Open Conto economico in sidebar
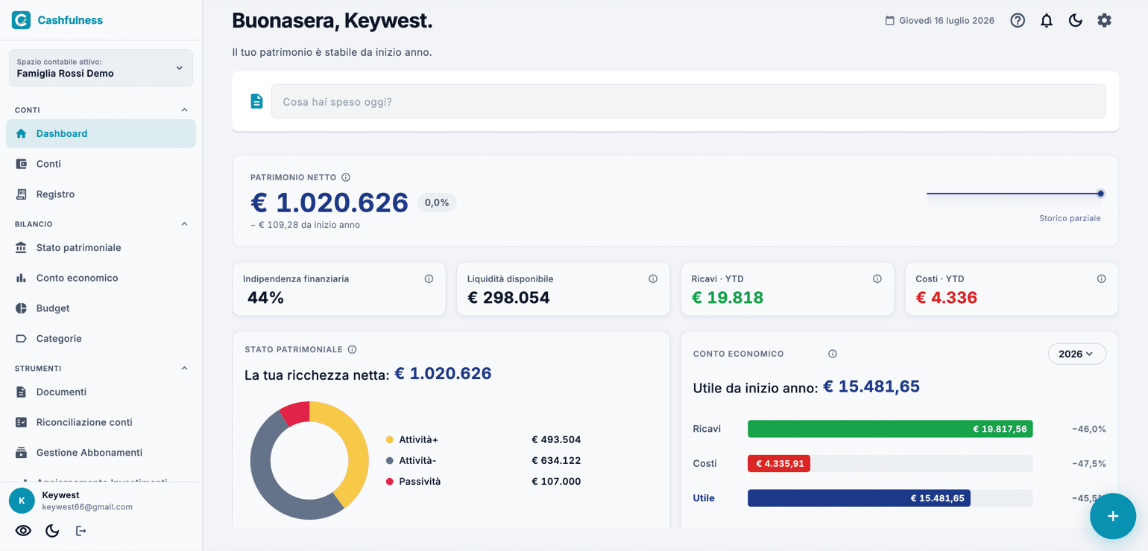The image size is (1148, 551). tap(101, 278)
